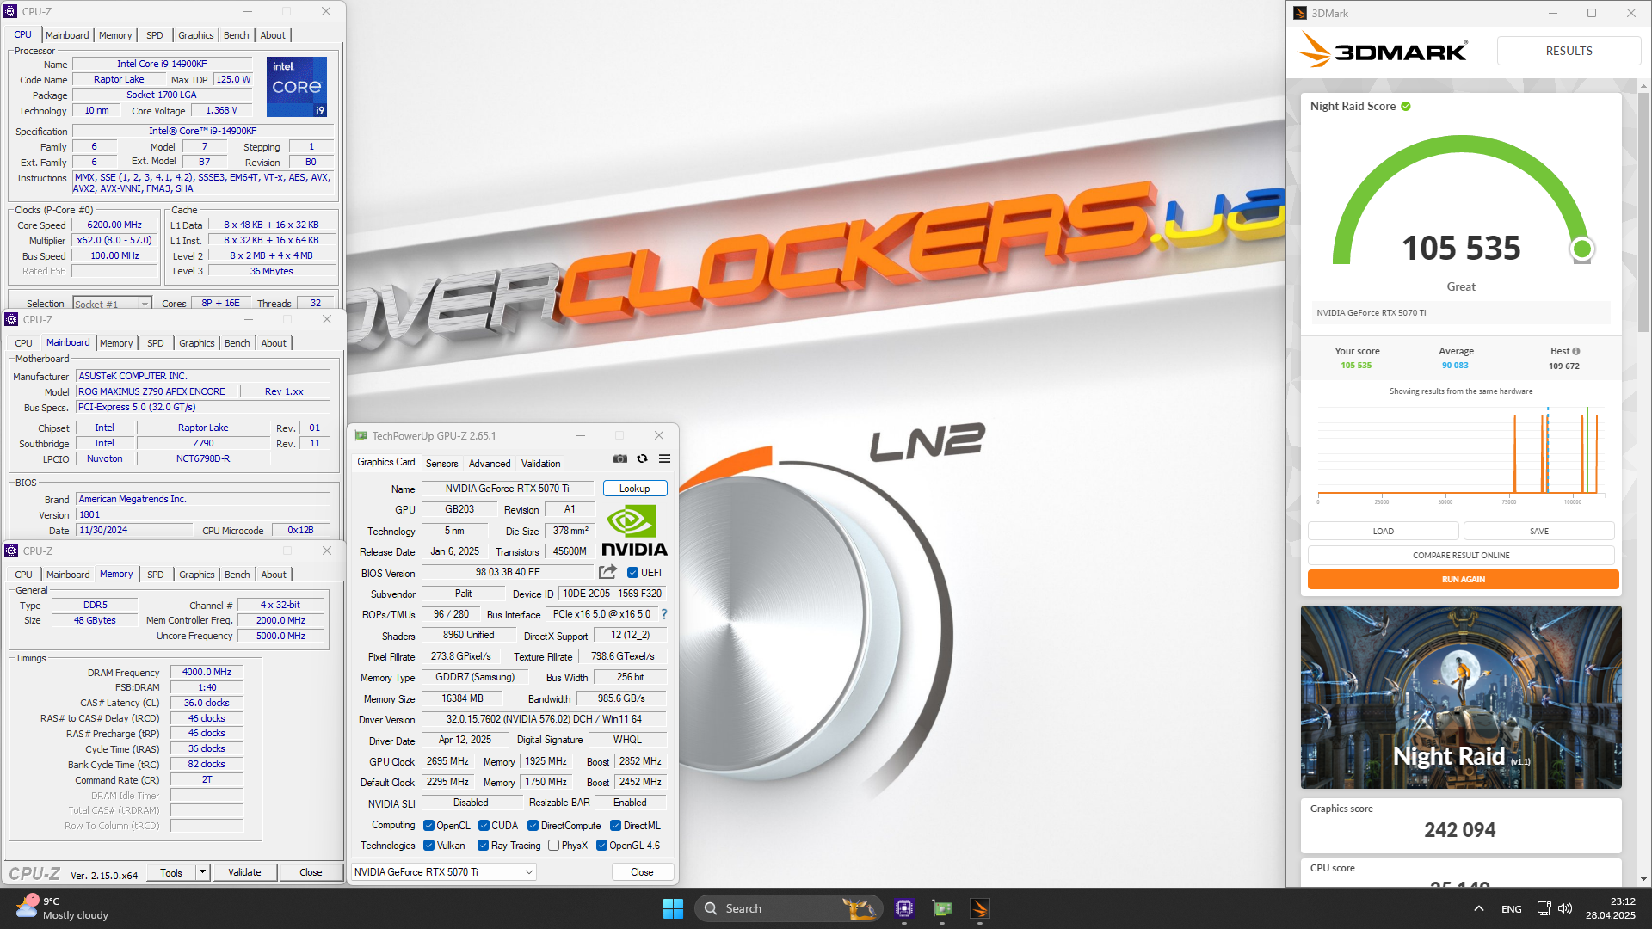This screenshot has height=929, width=1652.
Task: Show hidden system tray icons
Action: (x=1478, y=908)
